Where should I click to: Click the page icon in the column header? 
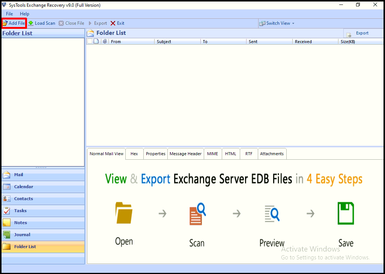click(x=96, y=42)
